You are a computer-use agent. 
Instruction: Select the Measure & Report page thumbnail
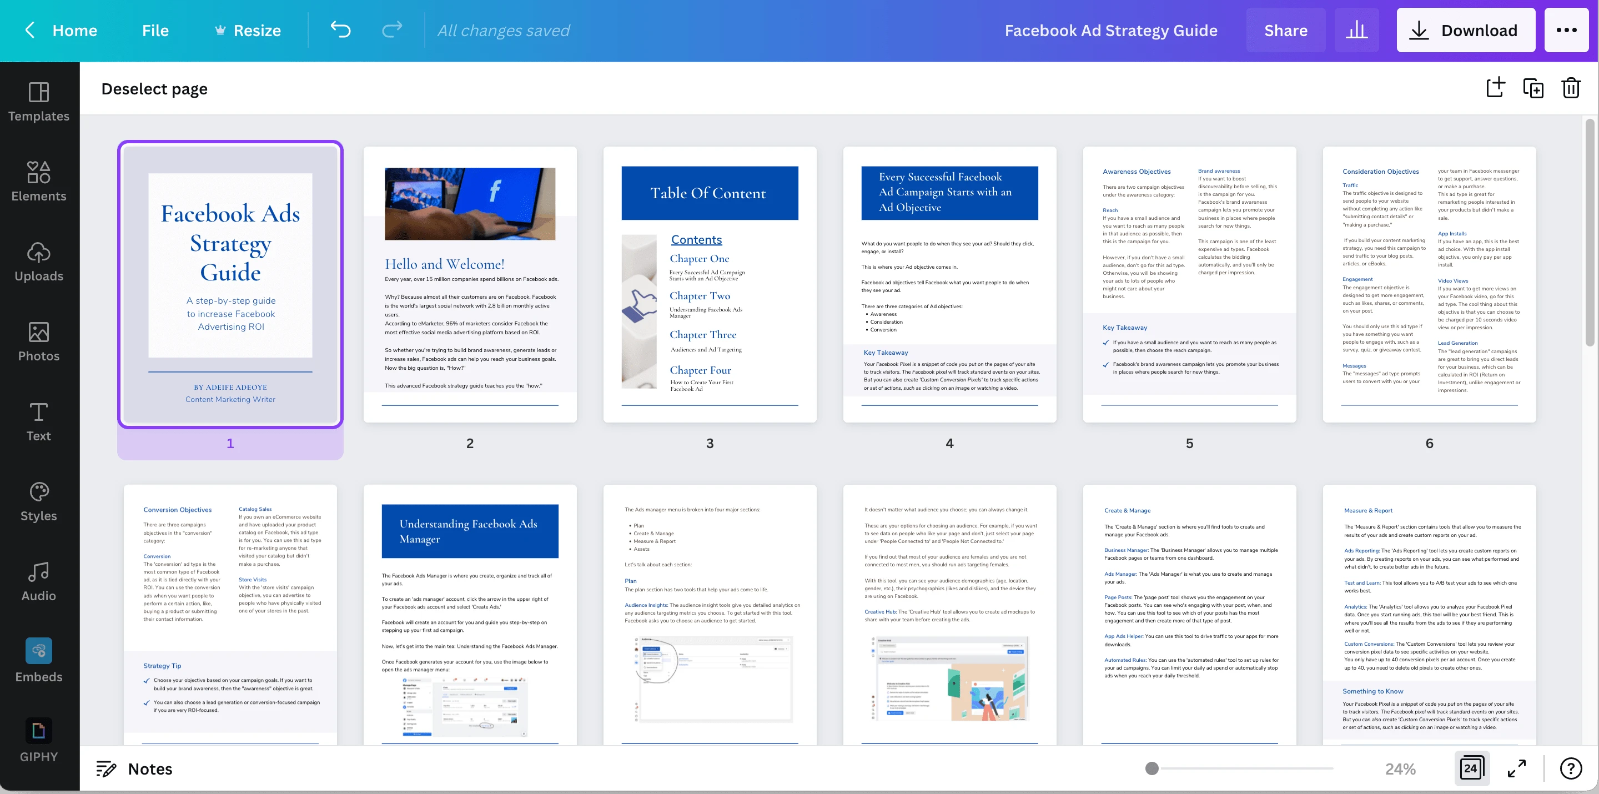(x=1430, y=615)
